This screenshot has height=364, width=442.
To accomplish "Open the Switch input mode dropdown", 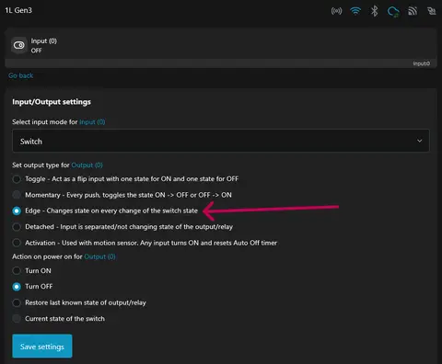I will pos(221,141).
